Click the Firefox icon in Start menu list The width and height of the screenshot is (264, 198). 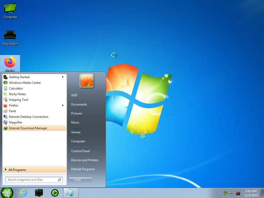5,105
